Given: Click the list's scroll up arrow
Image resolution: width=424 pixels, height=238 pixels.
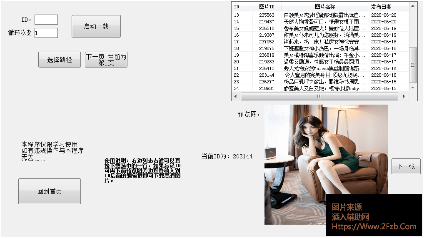Looking at the screenshot, I should [x=413, y=6].
